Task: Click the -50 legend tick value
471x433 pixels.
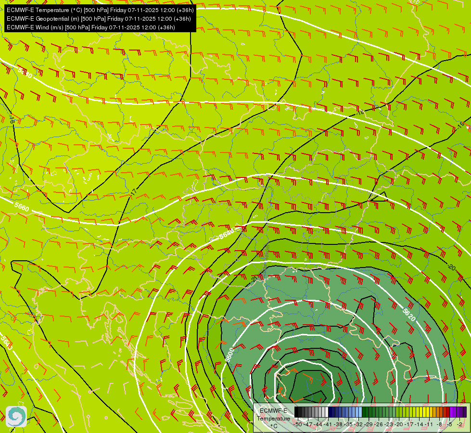Action: click(x=298, y=424)
